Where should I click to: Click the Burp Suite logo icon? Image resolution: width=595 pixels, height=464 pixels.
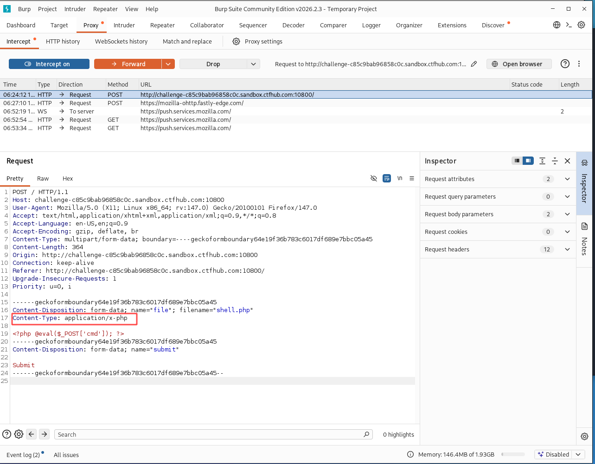[x=7, y=9]
